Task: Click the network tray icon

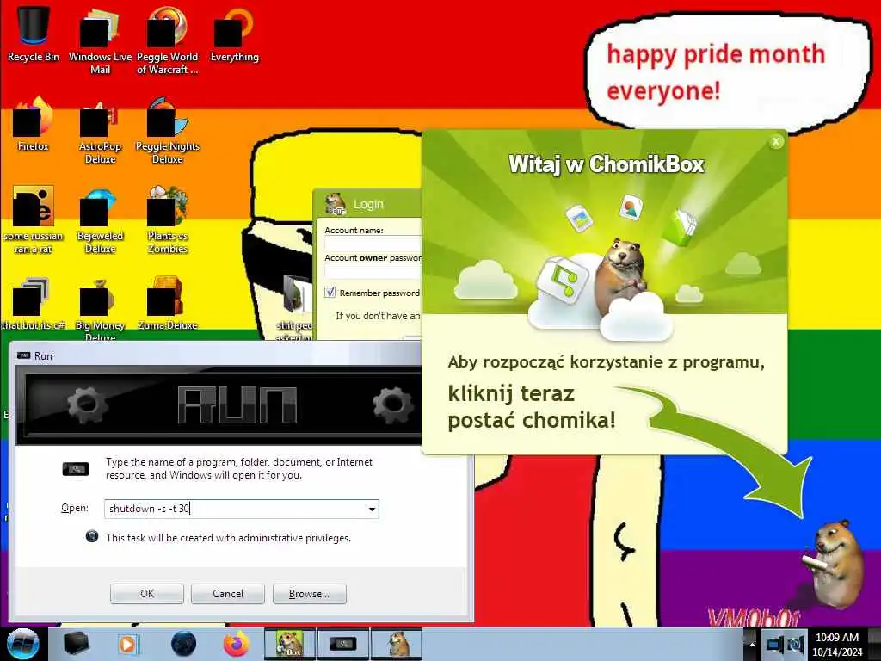Action: 775,644
